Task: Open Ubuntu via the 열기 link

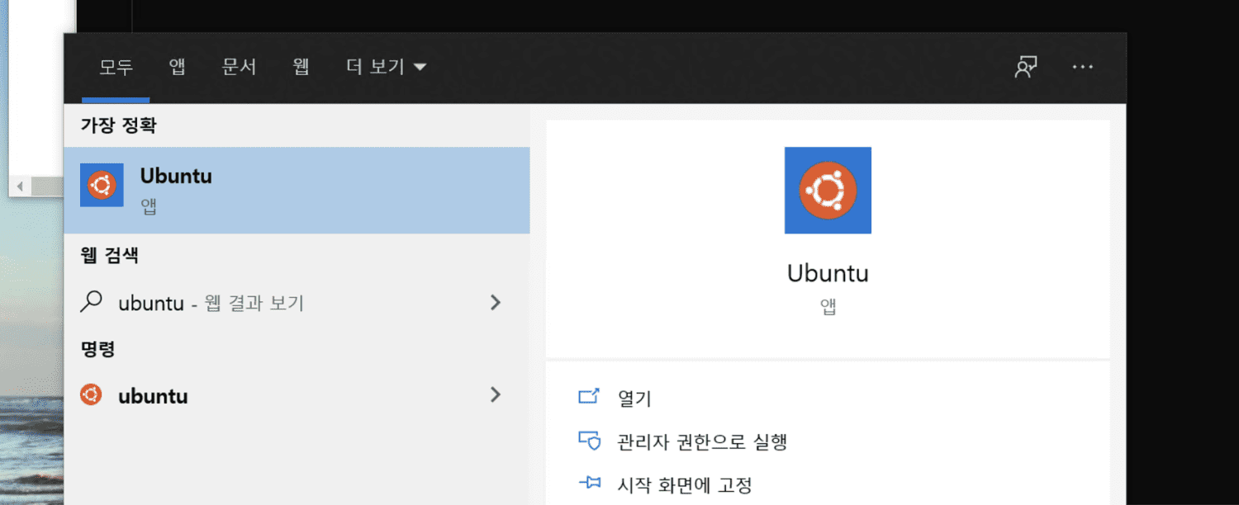Action: (x=634, y=399)
